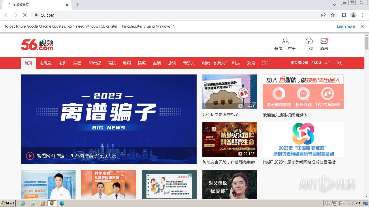This screenshot has width=369, height=207.
Task: Click the 千帆 link
Action: (x=338, y=63)
